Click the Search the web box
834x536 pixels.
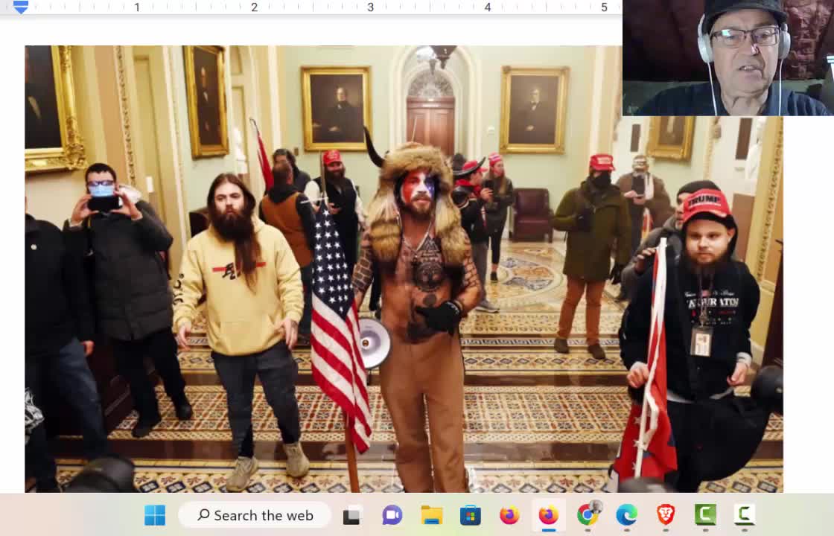pyautogui.click(x=255, y=515)
